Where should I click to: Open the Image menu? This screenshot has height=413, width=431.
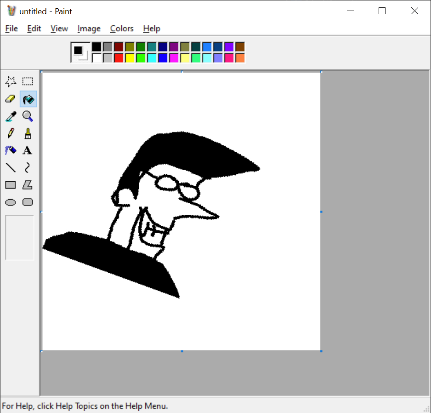pyautogui.click(x=89, y=29)
